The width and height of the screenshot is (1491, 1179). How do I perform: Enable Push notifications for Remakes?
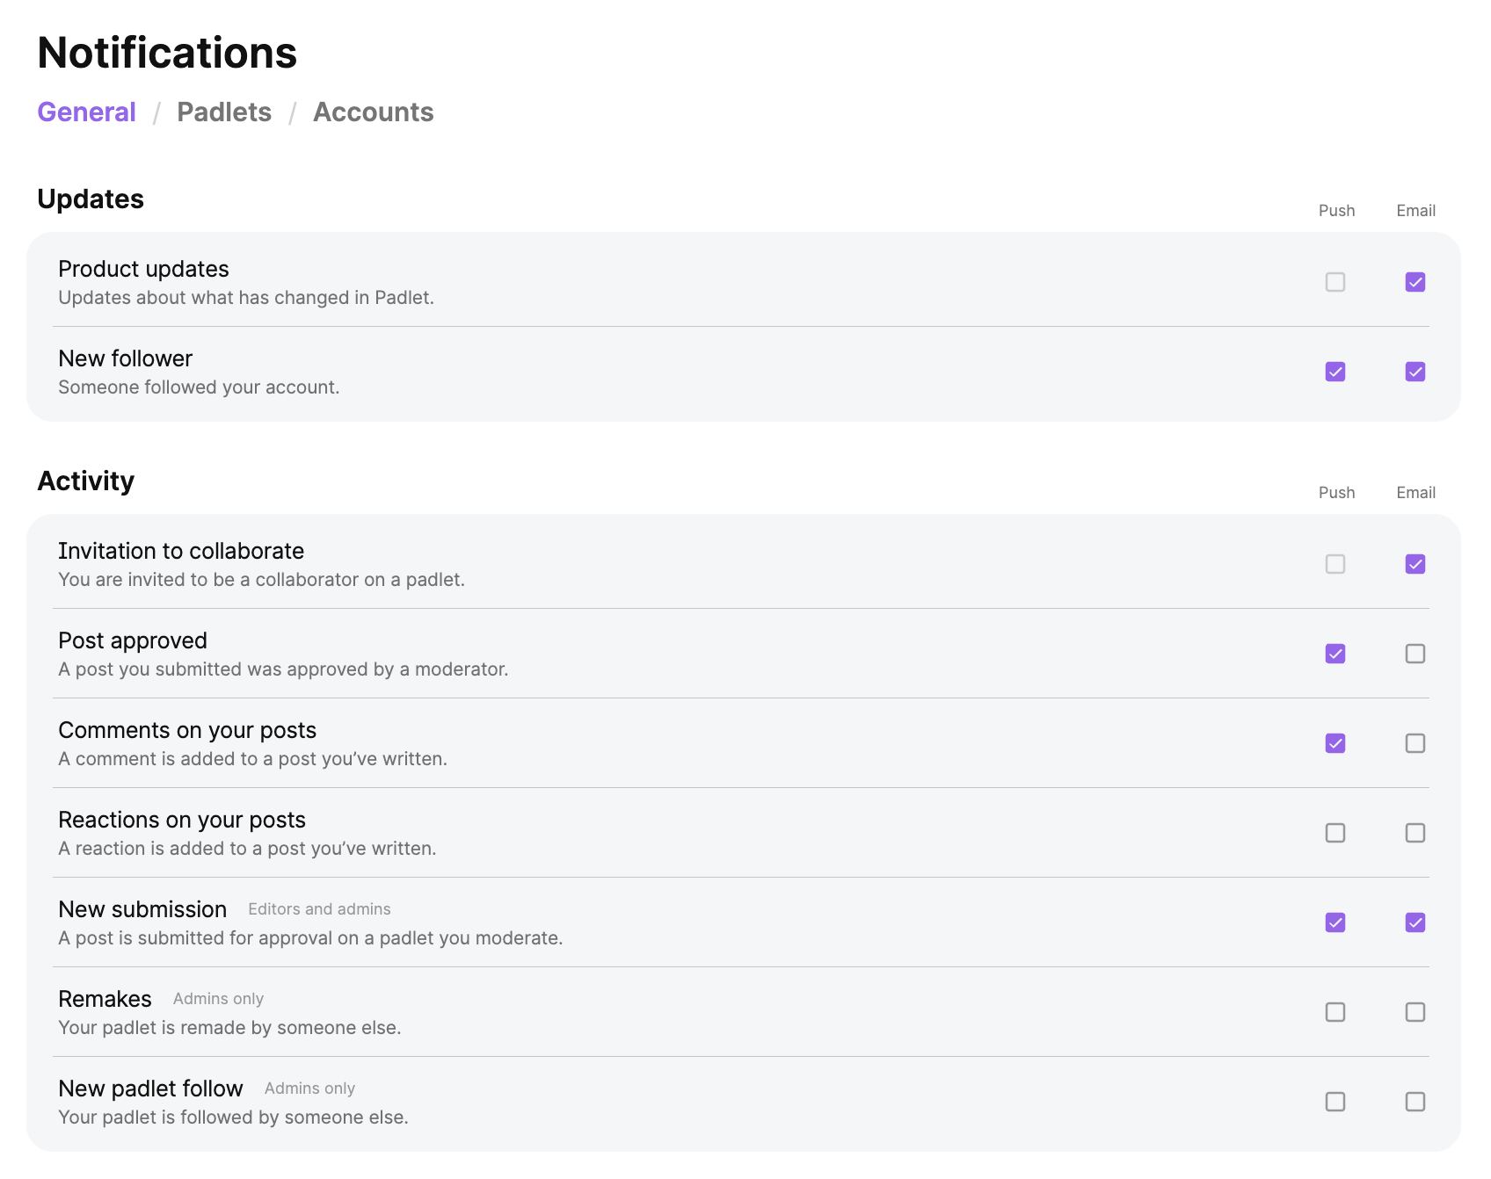tap(1335, 1012)
